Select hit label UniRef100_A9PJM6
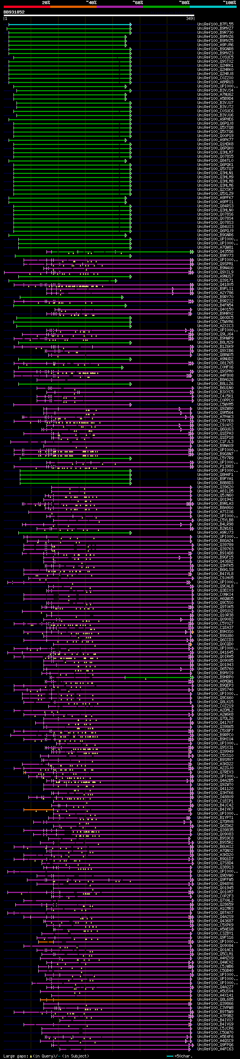This screenshot has height=1059, width=240. click(215, 45)
